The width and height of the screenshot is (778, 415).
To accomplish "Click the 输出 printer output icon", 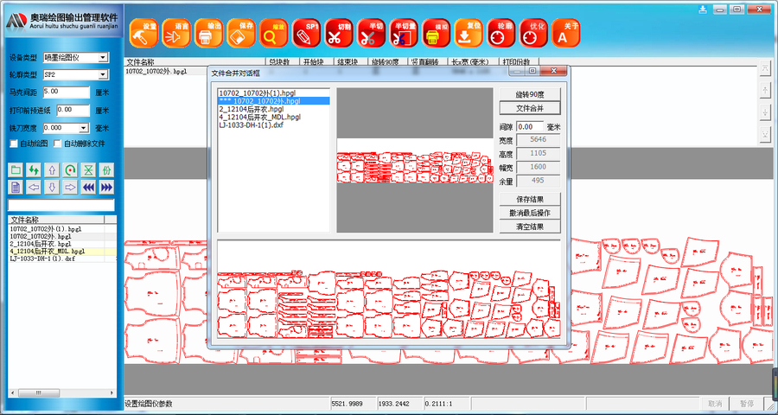I will (x=208, y=33).
